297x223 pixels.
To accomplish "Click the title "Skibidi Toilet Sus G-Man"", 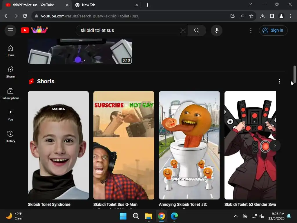I will 115,204.
